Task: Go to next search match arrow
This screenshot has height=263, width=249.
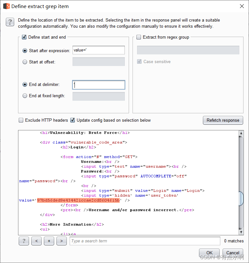Action: pyautogui.click(x=62, y=241)
